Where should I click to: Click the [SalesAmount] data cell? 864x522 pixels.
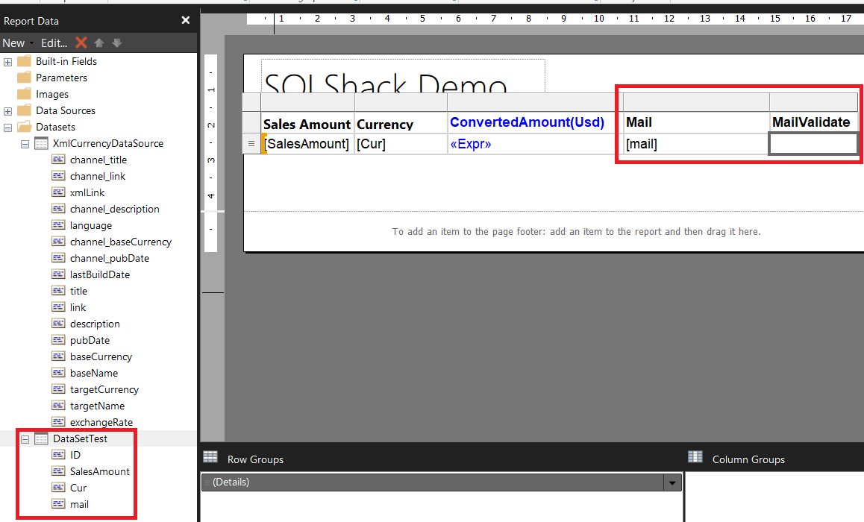coord(307,144)
